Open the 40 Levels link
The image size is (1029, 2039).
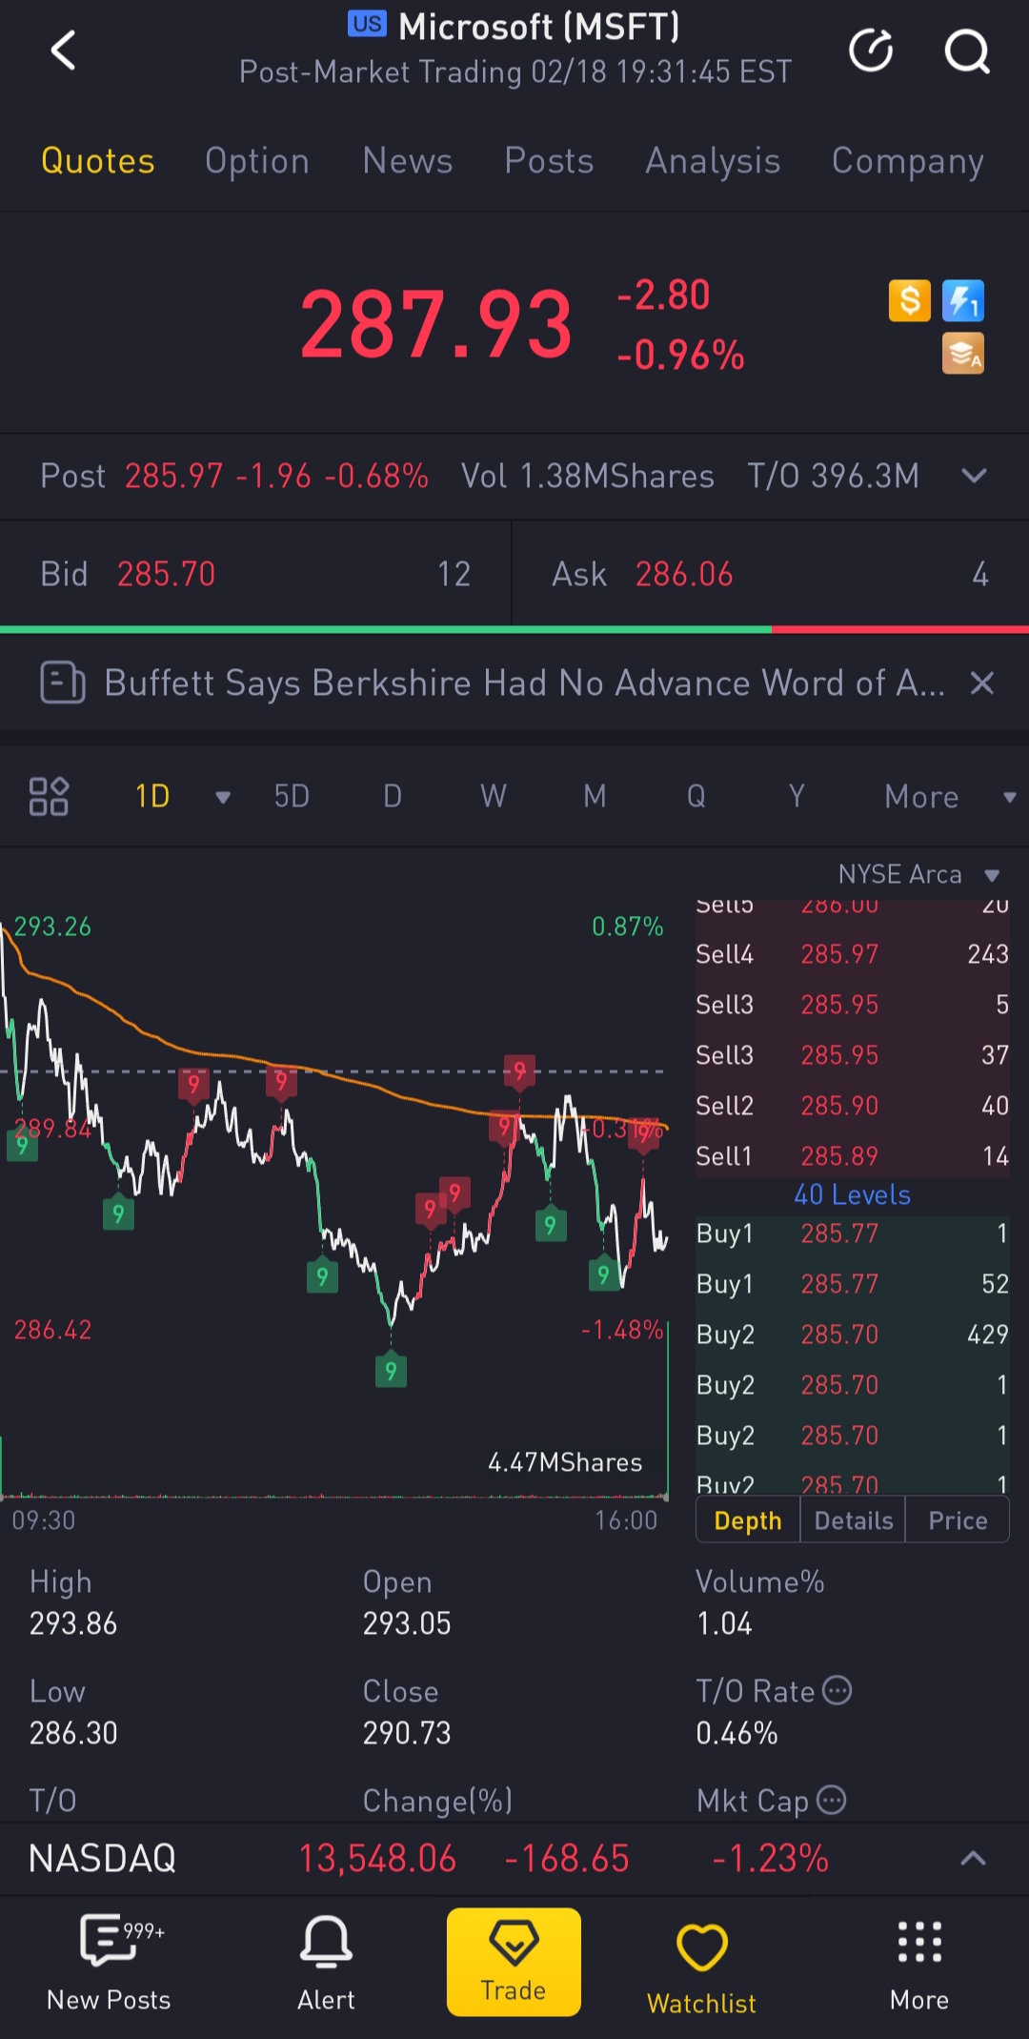point(852,1194)
